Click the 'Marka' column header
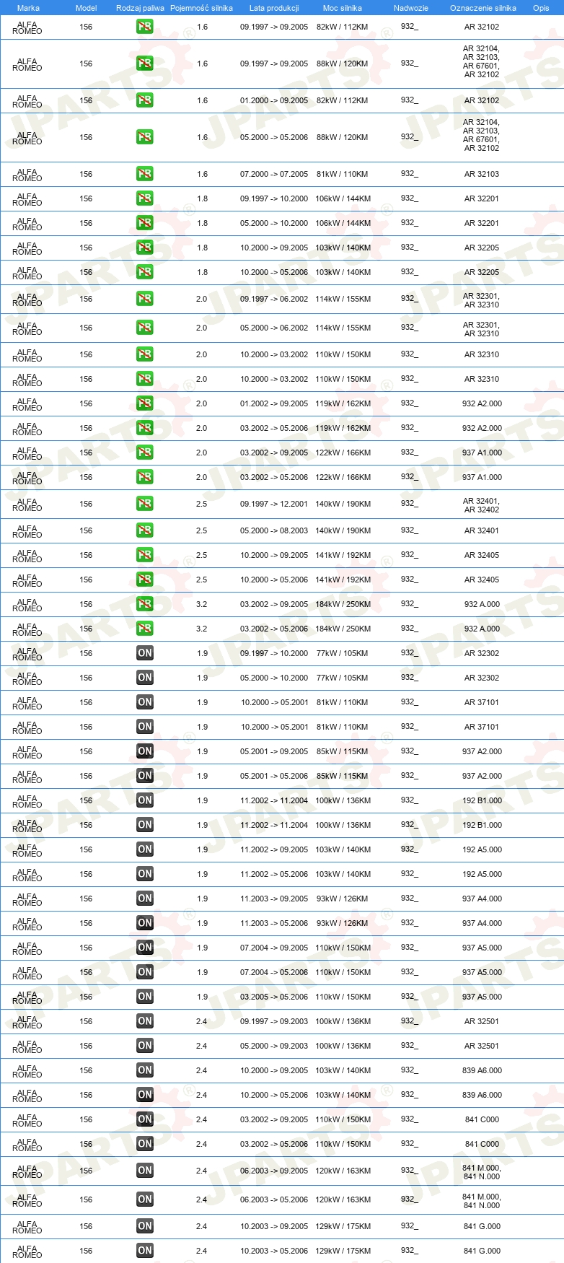 click(28, 8)
